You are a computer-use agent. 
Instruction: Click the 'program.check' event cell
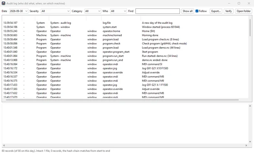[x=112, y=44]
